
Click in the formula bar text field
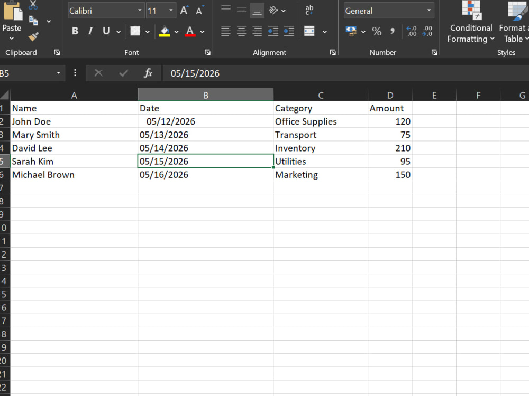pos(346,73)
